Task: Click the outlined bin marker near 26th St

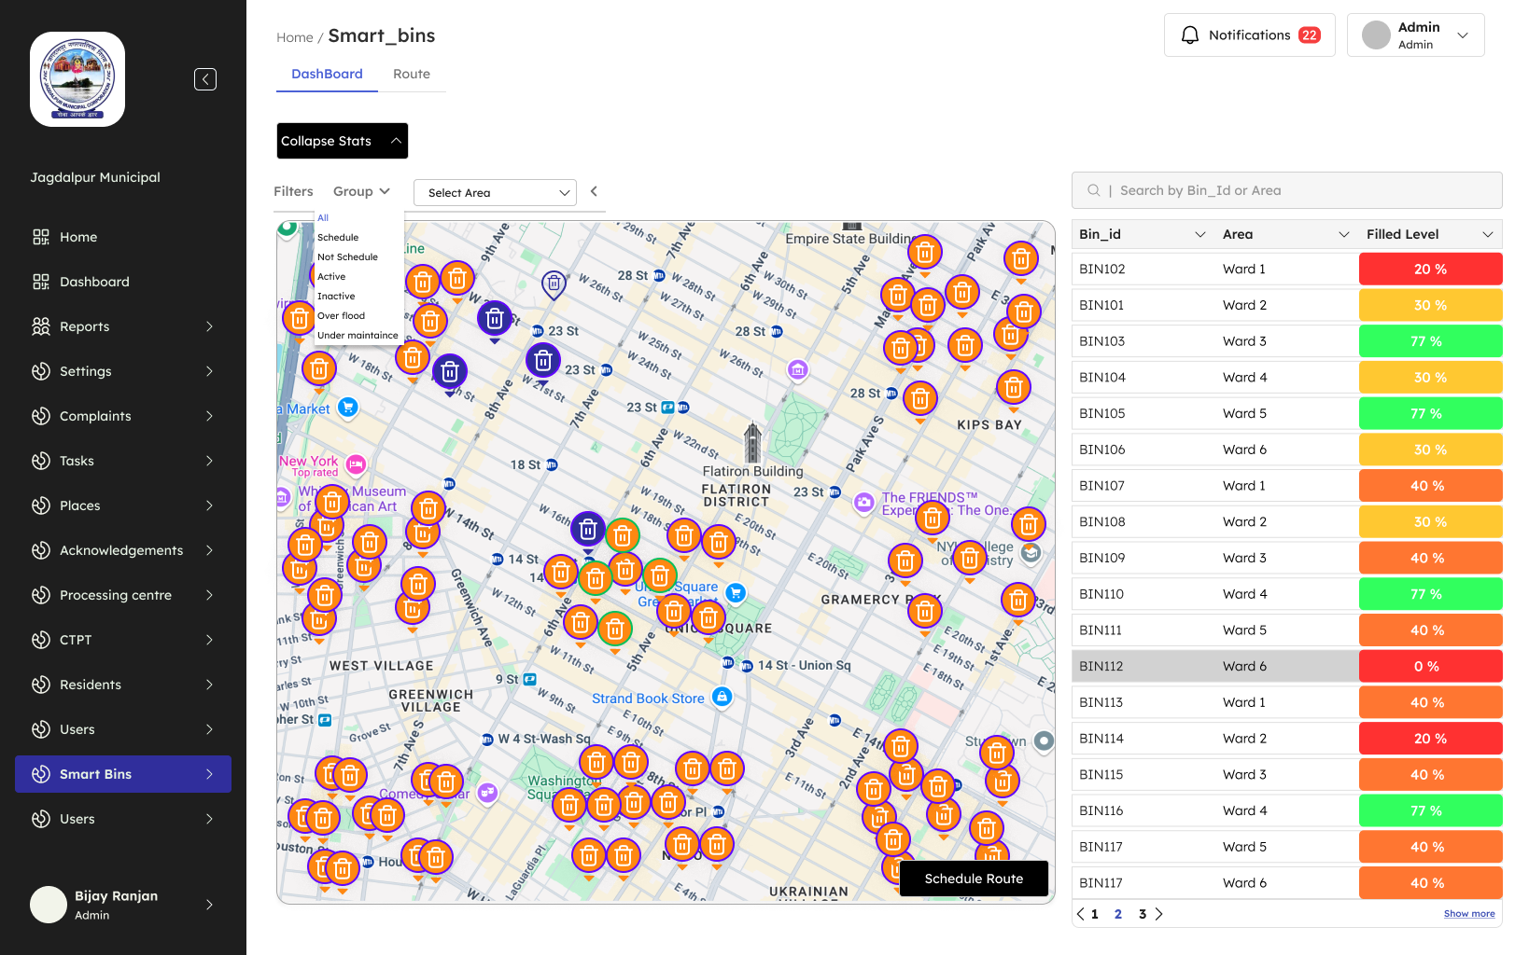Action: tap(554, 284)
